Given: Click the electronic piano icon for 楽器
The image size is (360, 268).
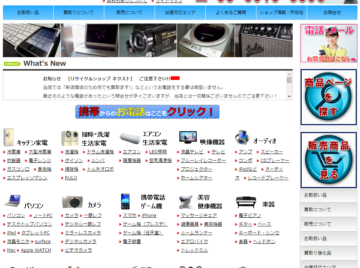Looking at the screenshot, I should (246, 202).
